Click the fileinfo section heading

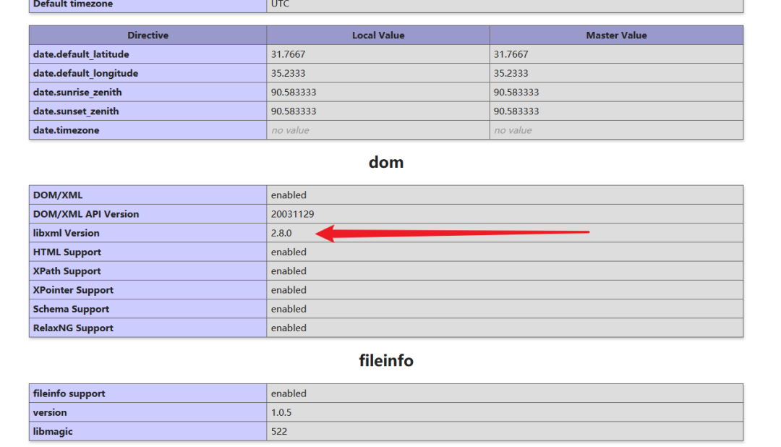[x=386, y=361]
